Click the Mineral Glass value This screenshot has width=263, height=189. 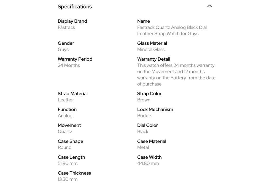point(151,50)
